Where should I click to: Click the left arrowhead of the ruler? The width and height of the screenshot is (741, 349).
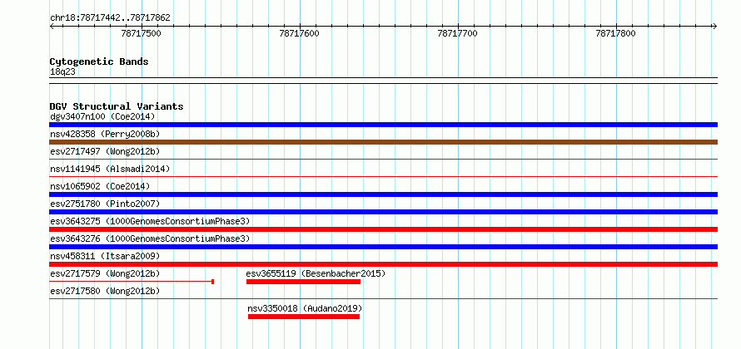click(52, 26)
